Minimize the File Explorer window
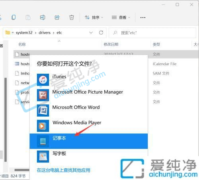 (164, 5)
